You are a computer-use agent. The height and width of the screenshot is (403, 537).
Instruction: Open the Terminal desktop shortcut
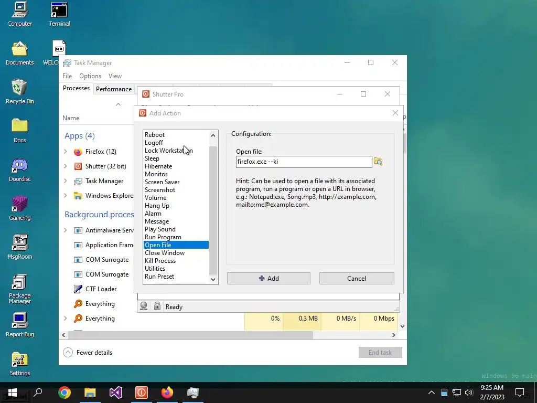pos(59,14)
